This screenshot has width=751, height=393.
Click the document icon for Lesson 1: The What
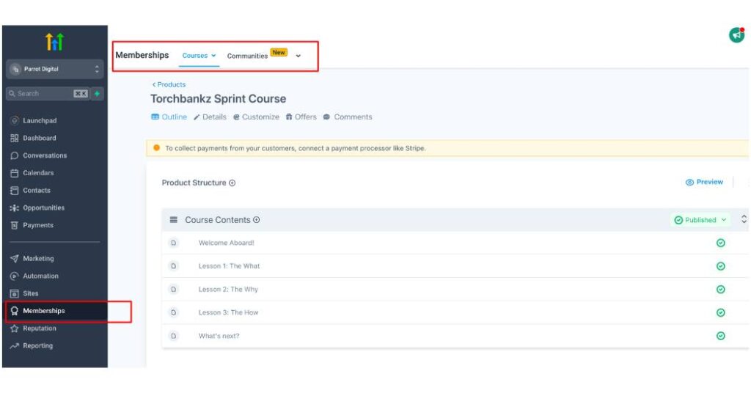(173, 266)
